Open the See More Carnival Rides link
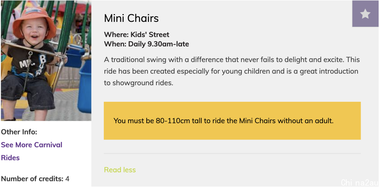This screenshot has width=380, height=187. (x=32, y=151)
